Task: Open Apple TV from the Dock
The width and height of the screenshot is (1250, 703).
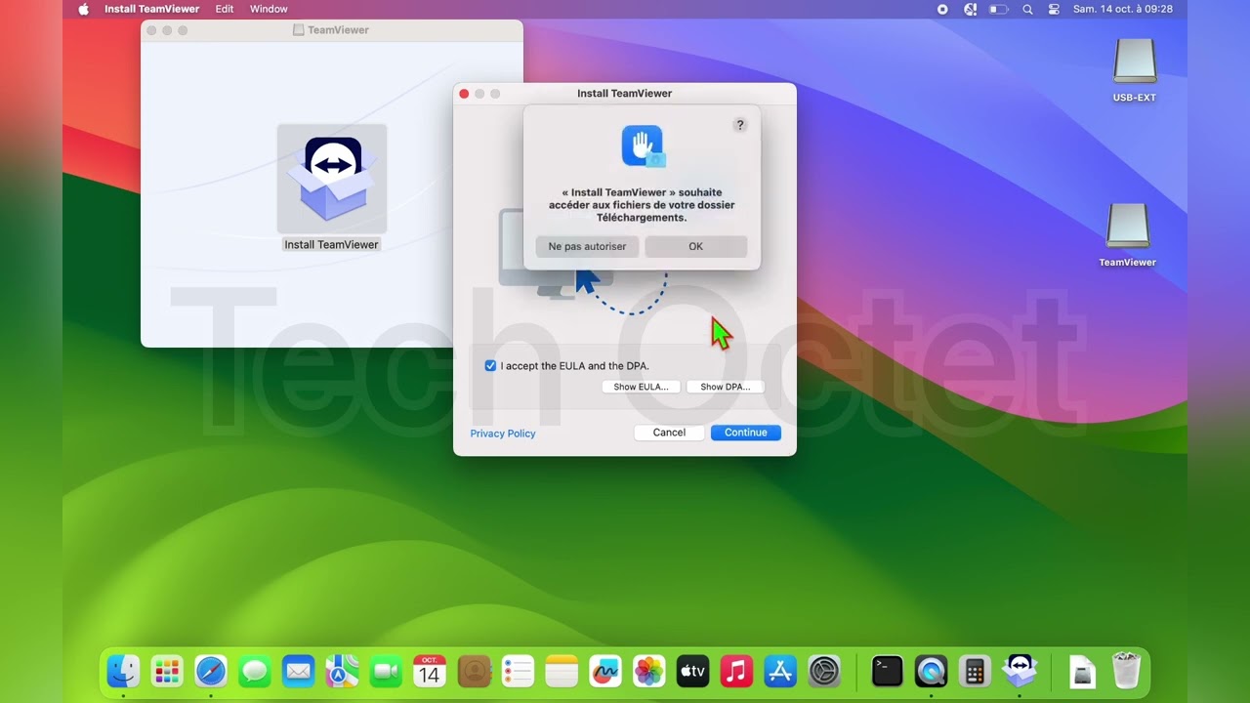Action: (692, 671)
